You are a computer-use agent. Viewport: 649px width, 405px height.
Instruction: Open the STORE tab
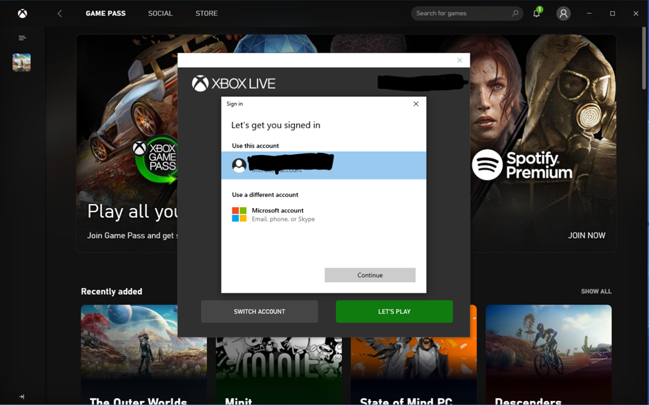[206, 13]
